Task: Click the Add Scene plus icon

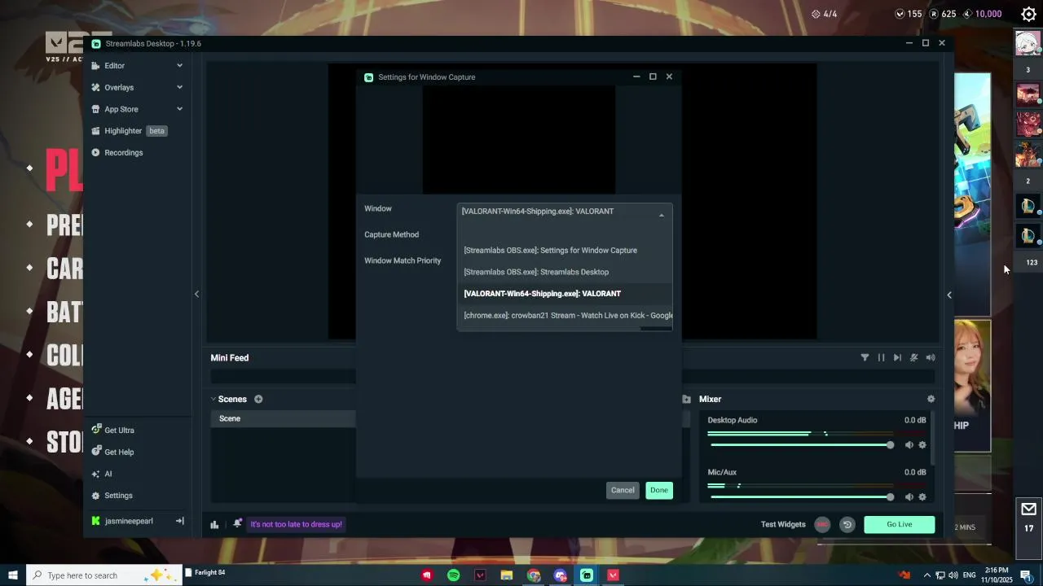Action: point(258,400)
